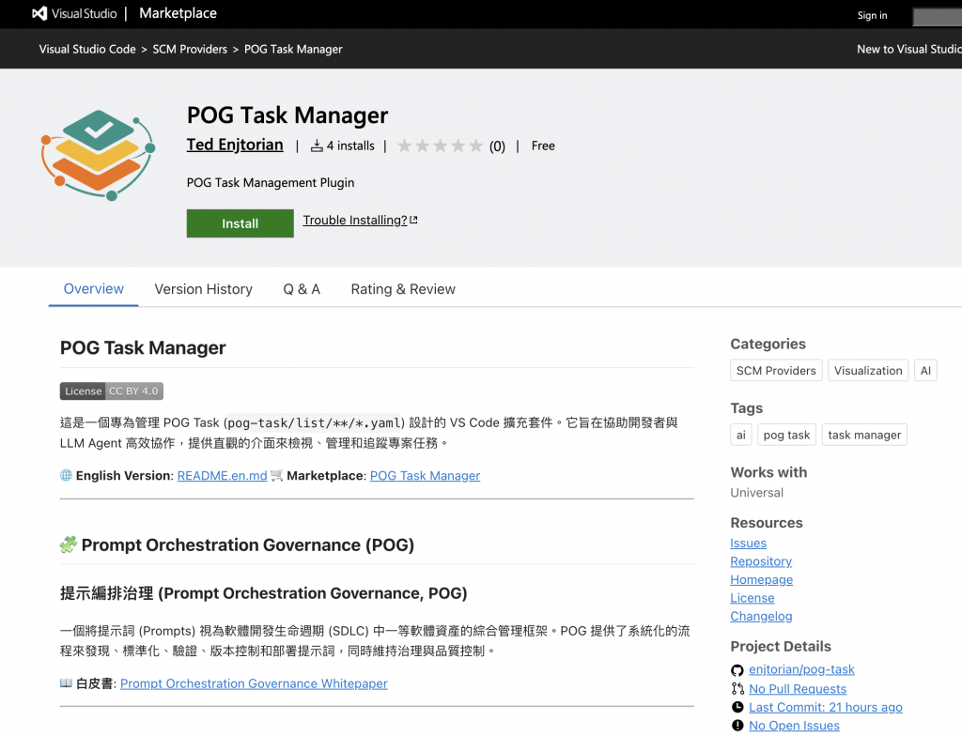This screenshot has height=736, width=962.
Task: Open the enjtorian/pog-task GitHub link
Action: click(x=801, y=669)
